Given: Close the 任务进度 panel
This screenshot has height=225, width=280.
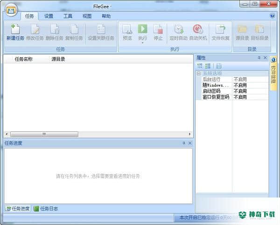Looking at the screenshot, I should click(190, 143).
